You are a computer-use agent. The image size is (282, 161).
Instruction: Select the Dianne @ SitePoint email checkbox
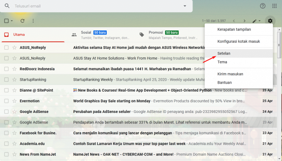6,90
